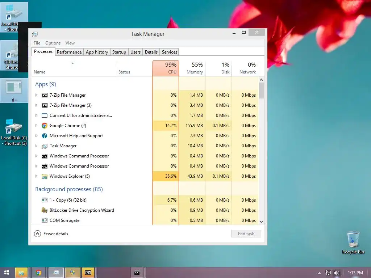Sort by the Network column header

245,68
